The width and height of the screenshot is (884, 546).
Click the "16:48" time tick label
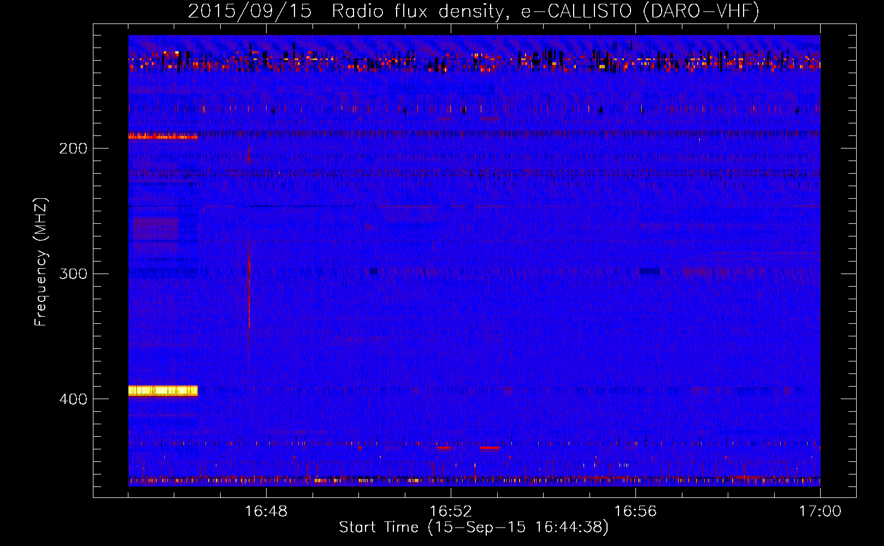tap(266, 512)
